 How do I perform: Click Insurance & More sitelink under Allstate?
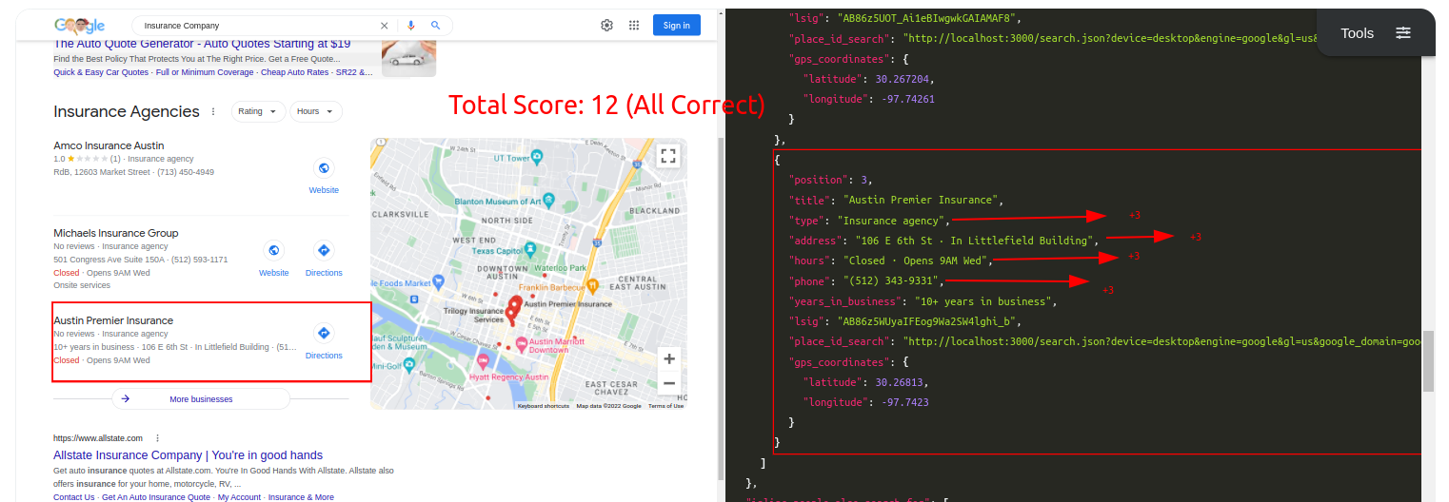click(x=301, y=497)
